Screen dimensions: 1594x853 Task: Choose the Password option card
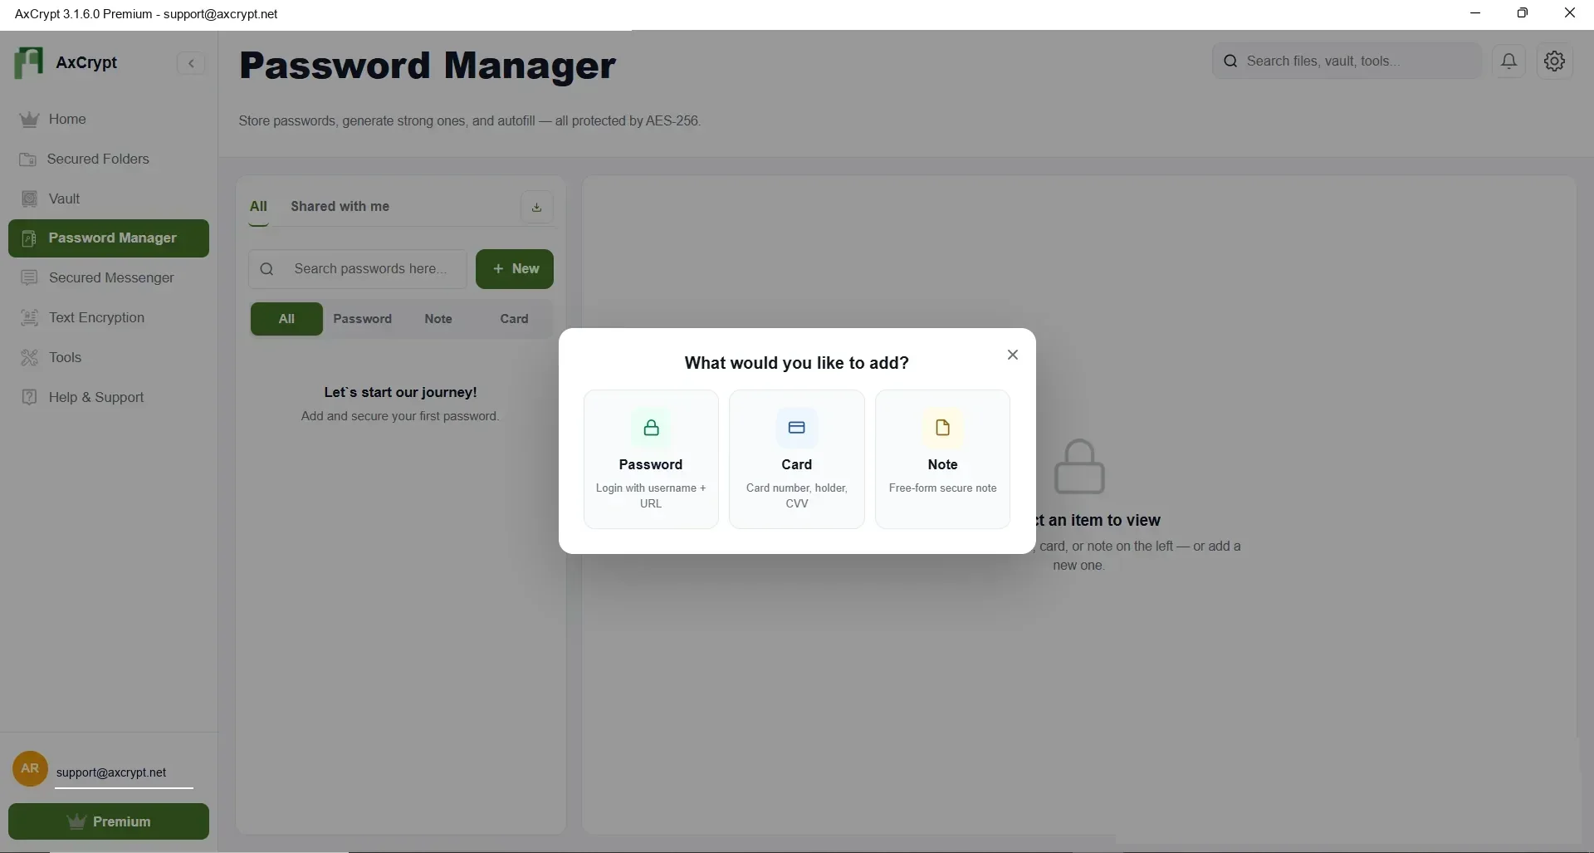[x=651, y=459]
